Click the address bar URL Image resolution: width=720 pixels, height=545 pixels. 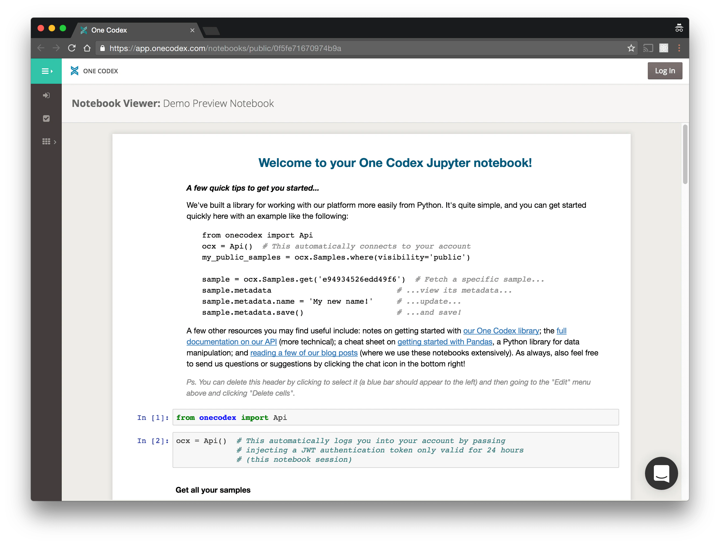225,48
